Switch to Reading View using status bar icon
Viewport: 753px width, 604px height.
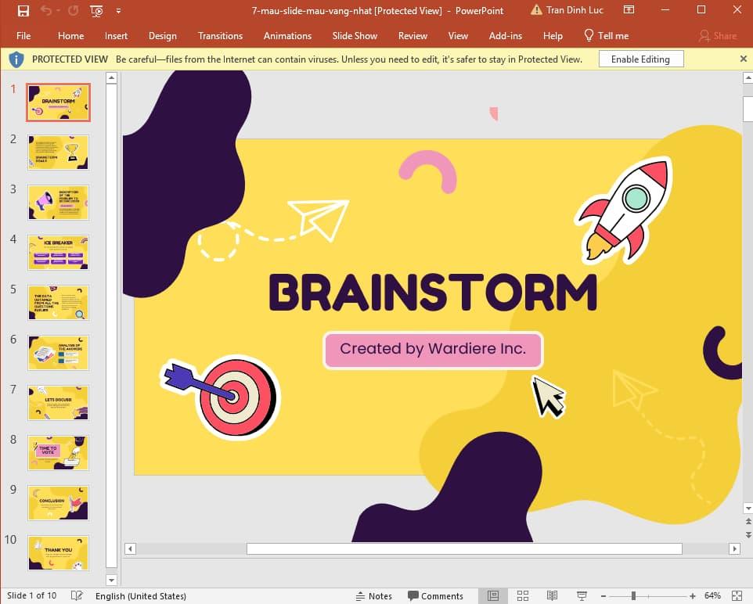pyautogui.click(x=552, y=595)
